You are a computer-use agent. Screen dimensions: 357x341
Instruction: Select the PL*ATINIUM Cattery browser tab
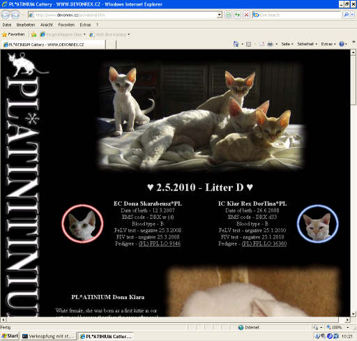54,45
